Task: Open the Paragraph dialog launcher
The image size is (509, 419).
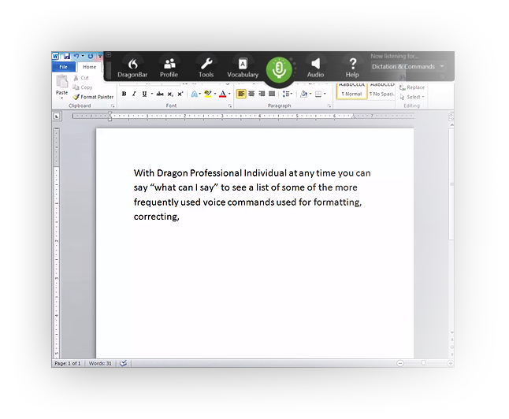Action: pyautogui.click(x=329, y=106)
